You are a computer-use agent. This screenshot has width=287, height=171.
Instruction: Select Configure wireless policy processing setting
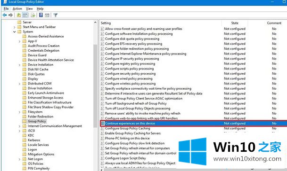pyautogui.click(x=131, y=84)
